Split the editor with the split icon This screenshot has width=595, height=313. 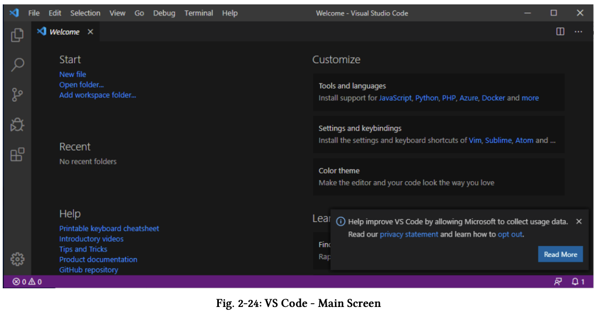coord(560,31)
